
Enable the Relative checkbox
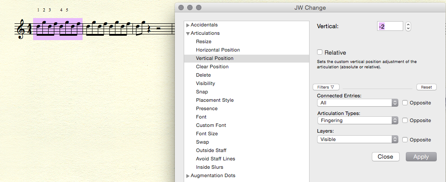[x=320, y=52]
